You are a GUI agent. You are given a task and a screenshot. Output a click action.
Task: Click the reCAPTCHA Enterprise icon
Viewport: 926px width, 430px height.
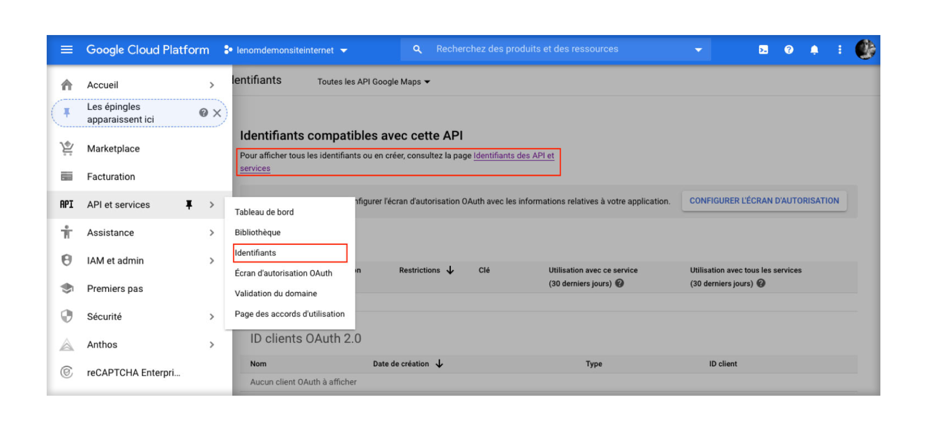pyautogui.click(x=67, y=372)
